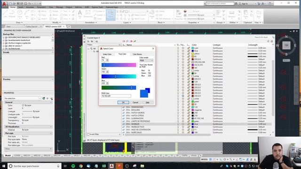Toggle Freeze for EVA - HATCH MUROS layer

click(183, 113)
